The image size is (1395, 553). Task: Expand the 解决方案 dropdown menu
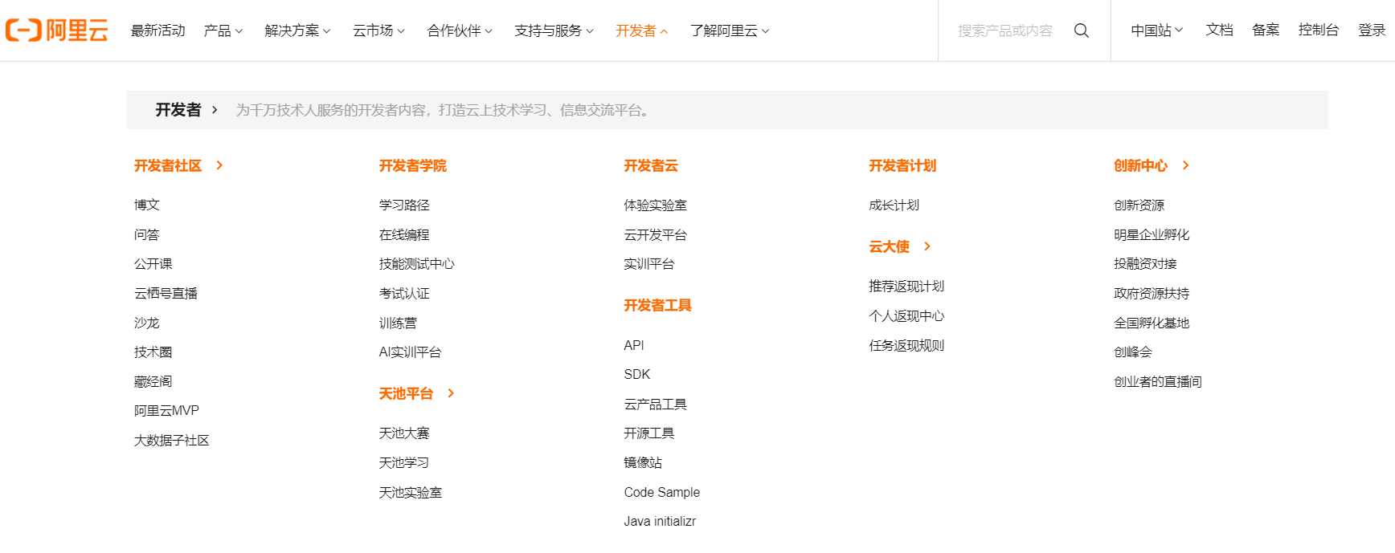coord(297,30)
